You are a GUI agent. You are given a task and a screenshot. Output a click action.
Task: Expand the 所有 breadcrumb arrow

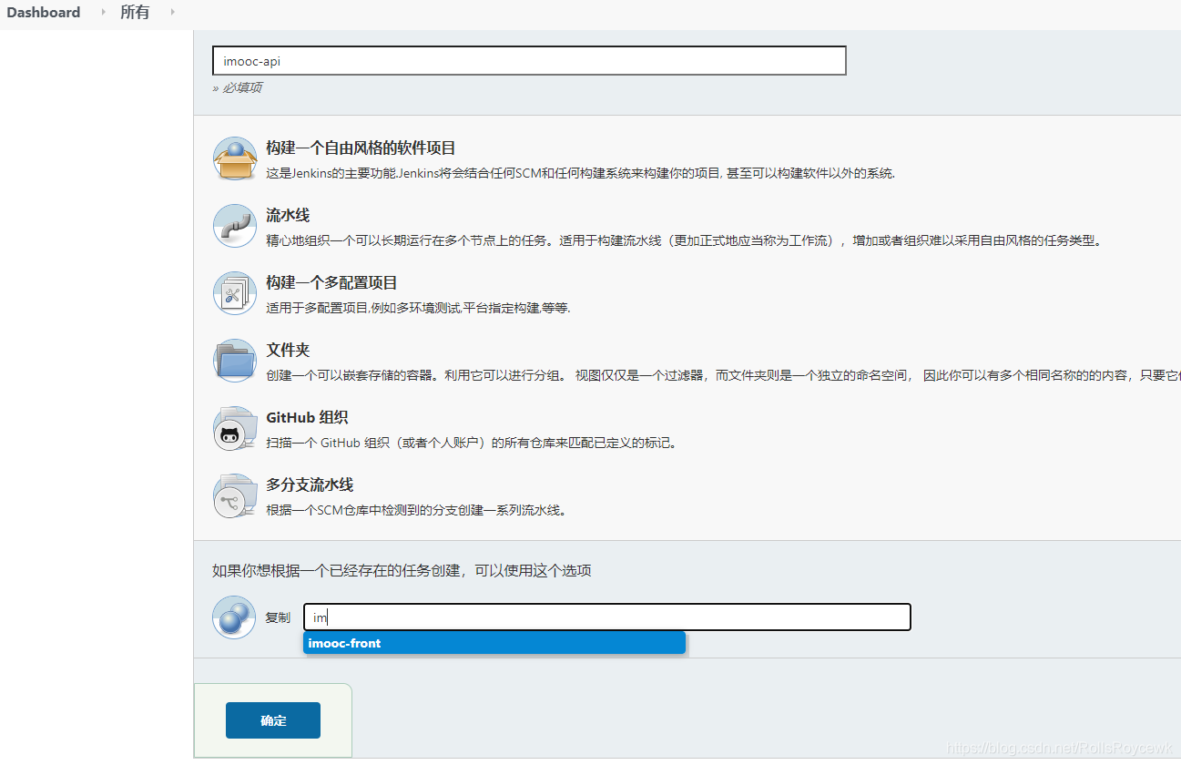coord(171,13)
